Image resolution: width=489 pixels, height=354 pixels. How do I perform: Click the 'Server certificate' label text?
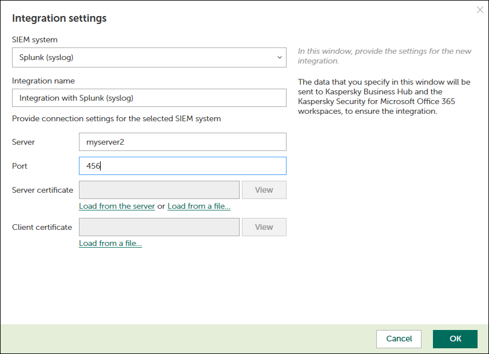click(42, 190)
